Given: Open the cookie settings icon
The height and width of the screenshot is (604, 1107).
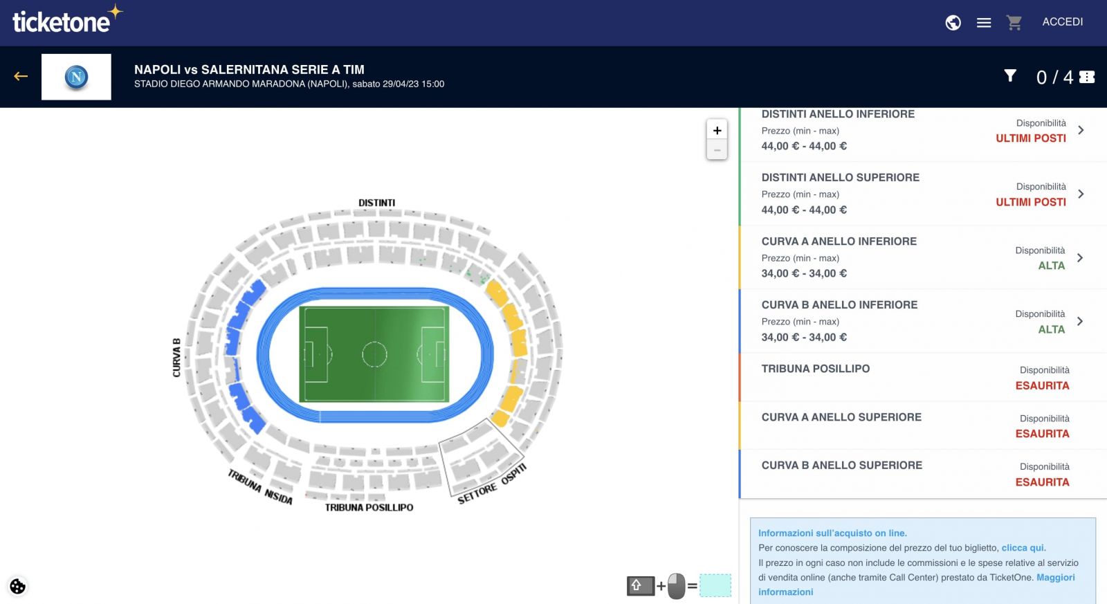Looking at the screenshot, I should (x=17, y=586).
